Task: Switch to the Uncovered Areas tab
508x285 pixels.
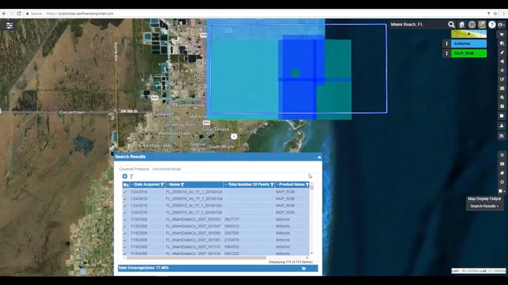Action: tap(166, 169)
